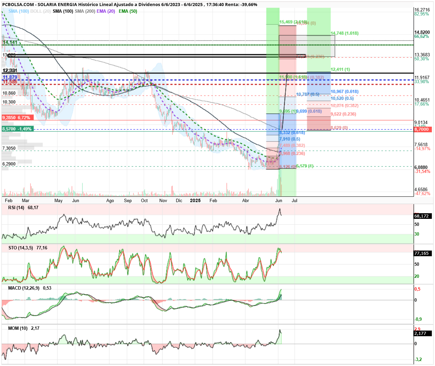Click the 66,62% axis percentage

tap(422, 37)
